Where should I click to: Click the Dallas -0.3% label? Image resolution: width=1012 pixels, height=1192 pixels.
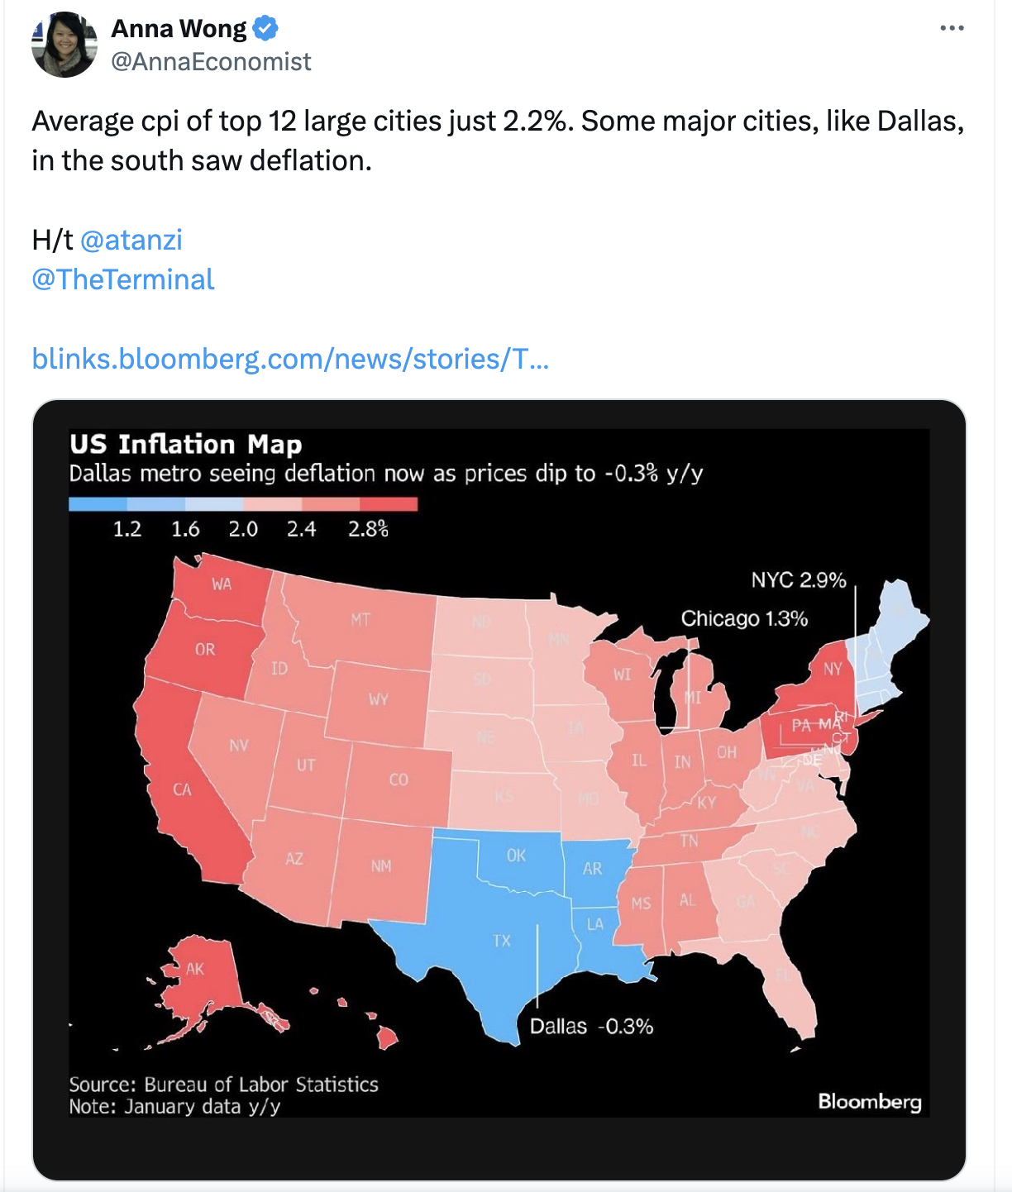click(591, 1027)
